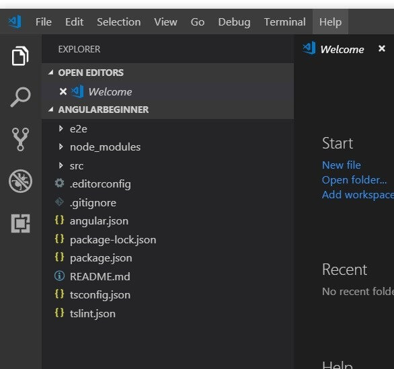This screenshot has width=394, height=369.
Task: Open the Source Control view
Action: click(x=20, y=139)
